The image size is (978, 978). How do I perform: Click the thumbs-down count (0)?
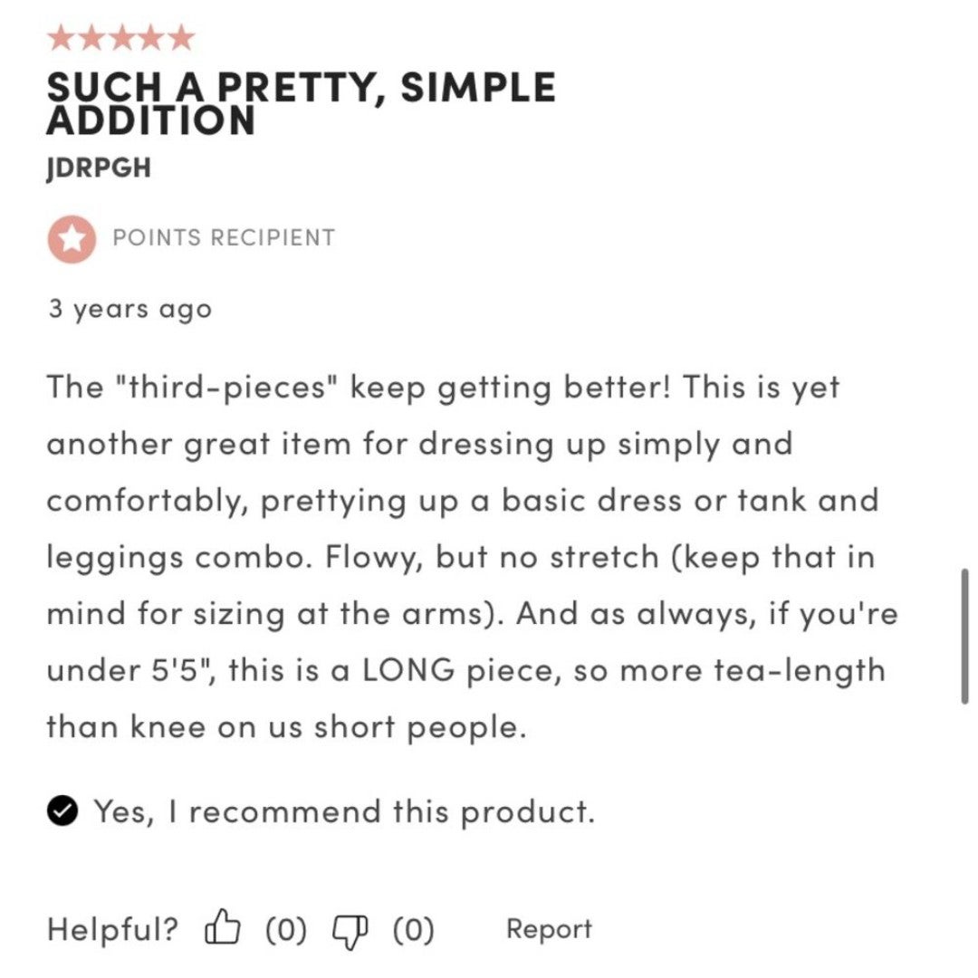(x=413, y=929)
